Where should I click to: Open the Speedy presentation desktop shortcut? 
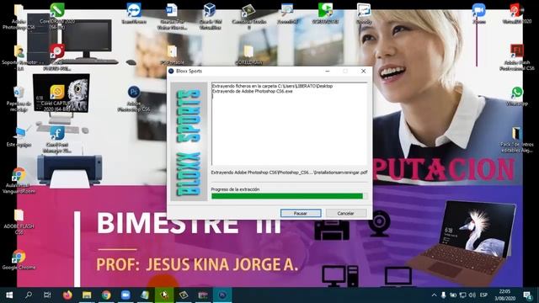coord(364,14)
